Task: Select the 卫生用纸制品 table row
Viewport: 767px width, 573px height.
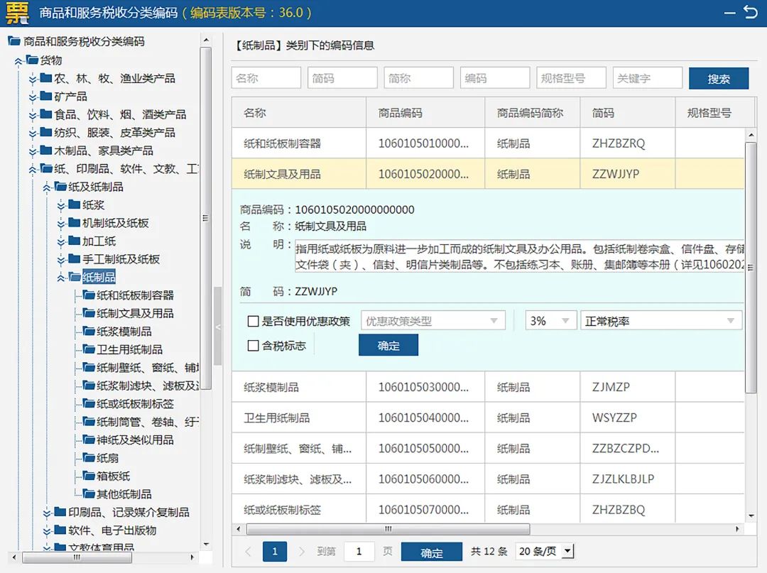Action: click(x=488, y=418)
